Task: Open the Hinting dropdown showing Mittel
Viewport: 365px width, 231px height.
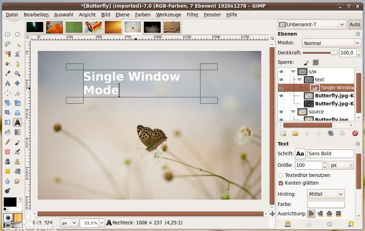Action: (x=326, y=194)
